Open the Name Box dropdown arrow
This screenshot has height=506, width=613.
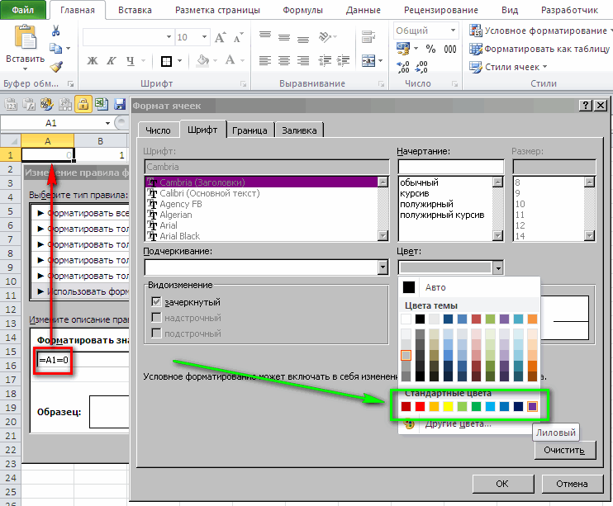tap(107, 123)
